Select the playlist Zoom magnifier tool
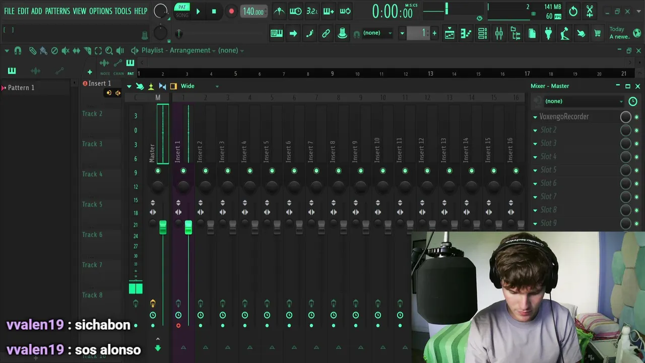 coord(109,50)
